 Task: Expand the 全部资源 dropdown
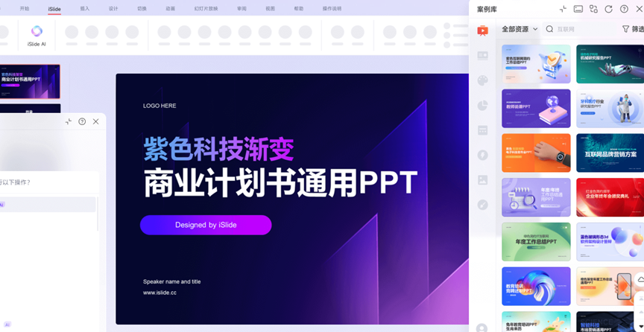coord(520,29)
